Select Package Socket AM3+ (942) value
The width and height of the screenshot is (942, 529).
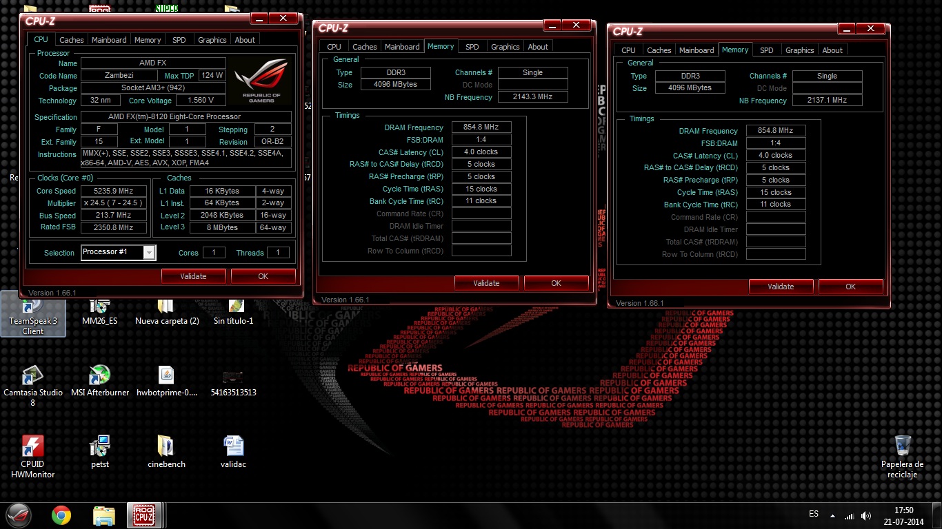coord(153,88)
